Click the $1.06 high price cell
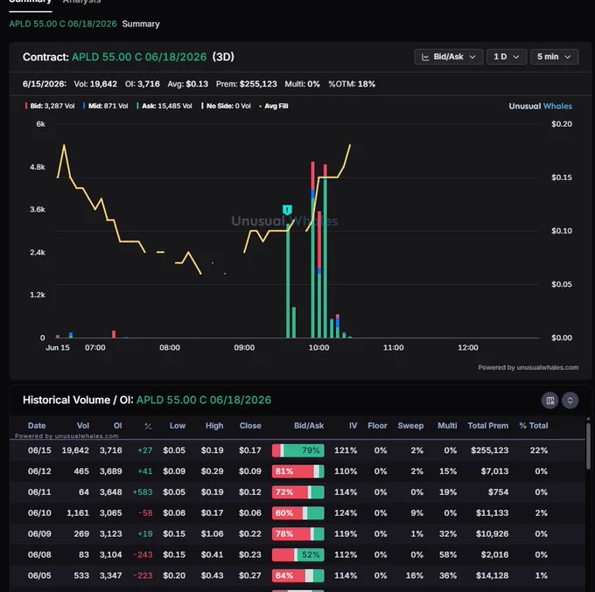The width and height of the screenshot is (595, 592). (212, 534)
